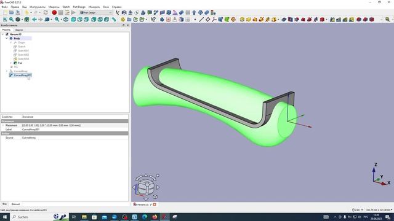
Task: Select CurvedArray001 in model tree
Action: pos(23,75)
